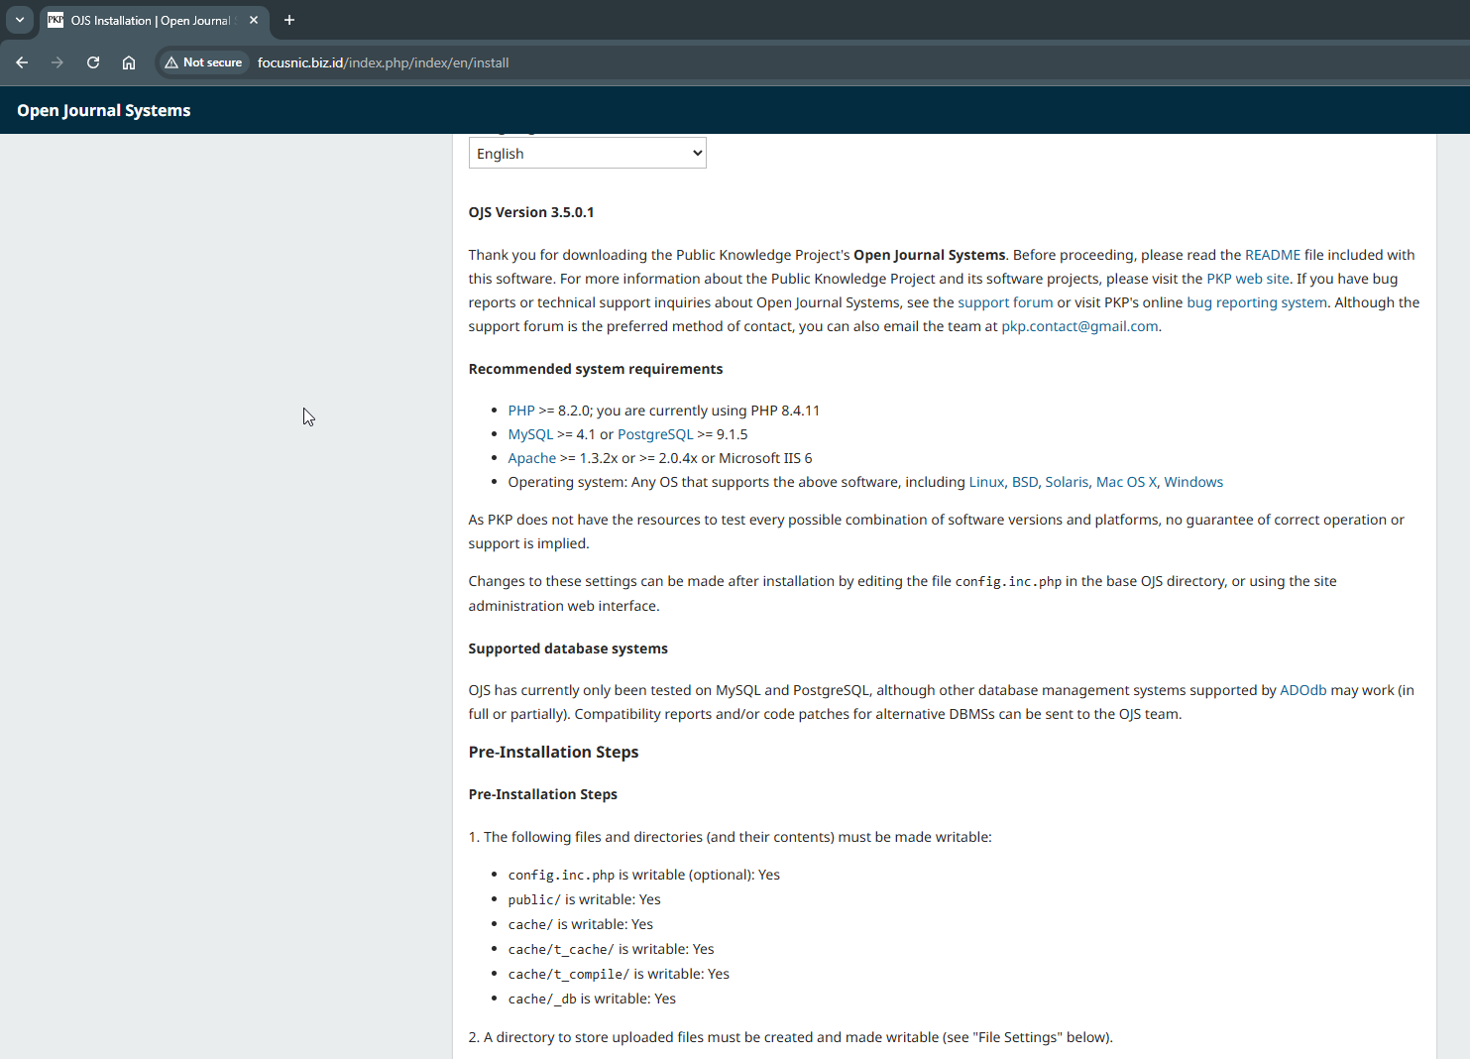1470x1059 pixels.
Task: Open the README link
Action: 1272,255
